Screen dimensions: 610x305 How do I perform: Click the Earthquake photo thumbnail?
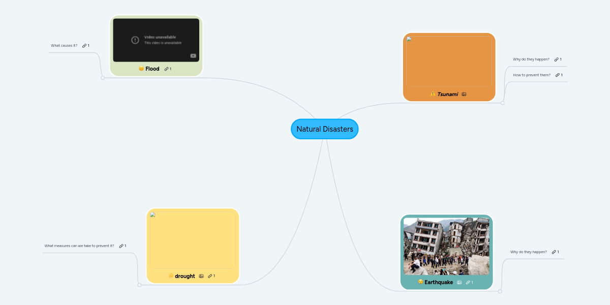click(x=446, y=246)
